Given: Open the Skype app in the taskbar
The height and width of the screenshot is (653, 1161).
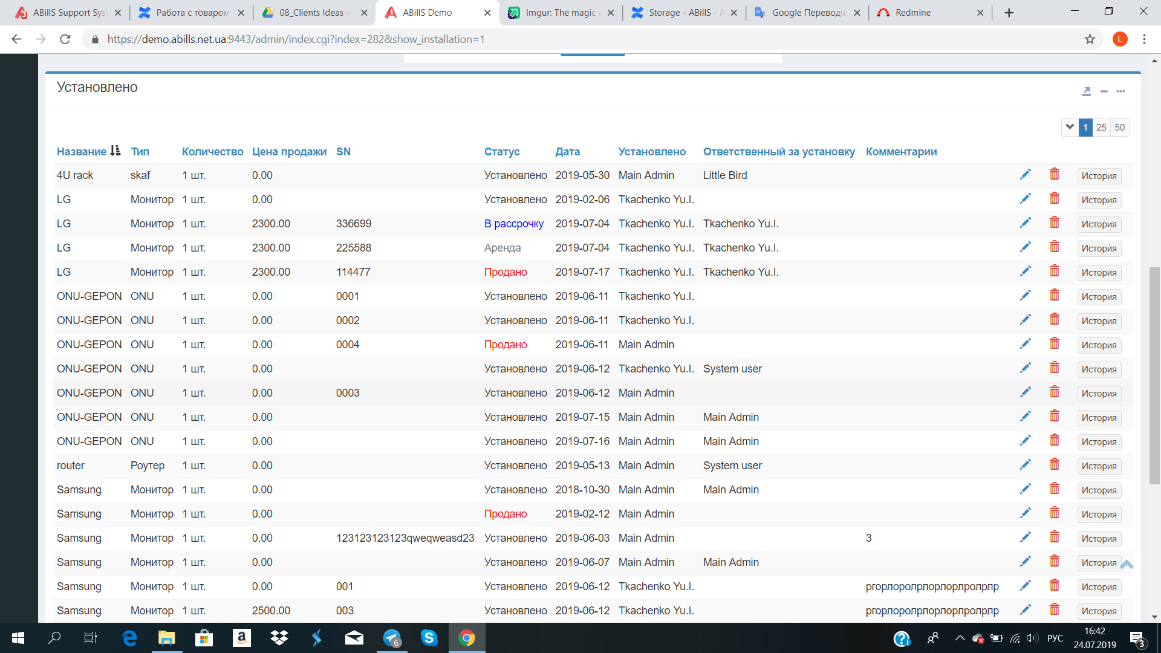Looking at the screenshot, I should [429, 638].
